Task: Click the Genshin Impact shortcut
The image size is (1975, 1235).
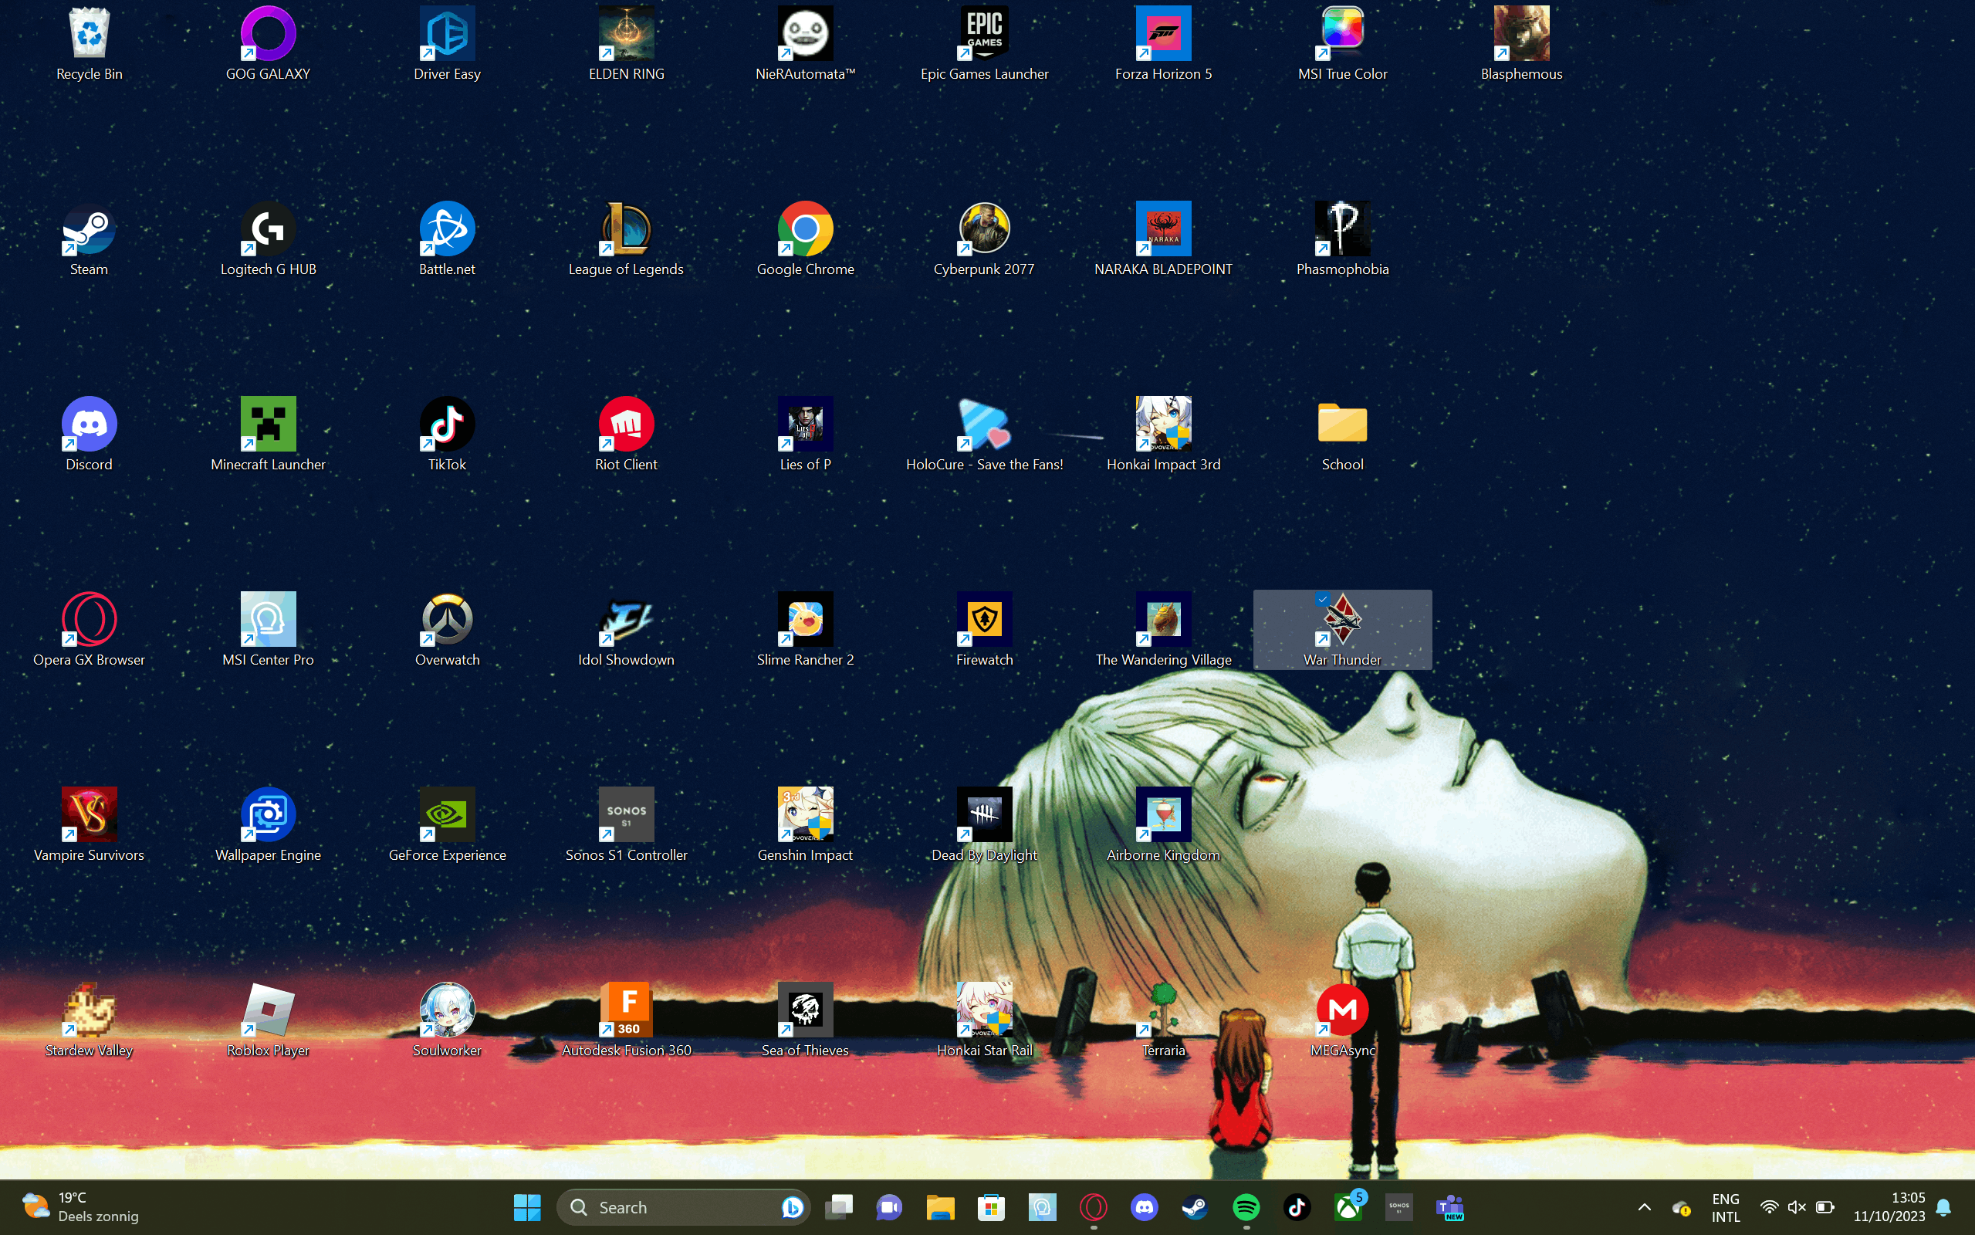Action: 805,824
